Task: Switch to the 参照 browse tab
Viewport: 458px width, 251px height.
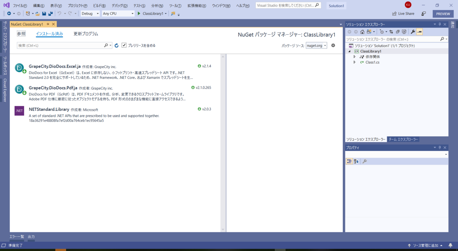Action: pyautogui.click(x=21, y=34)
